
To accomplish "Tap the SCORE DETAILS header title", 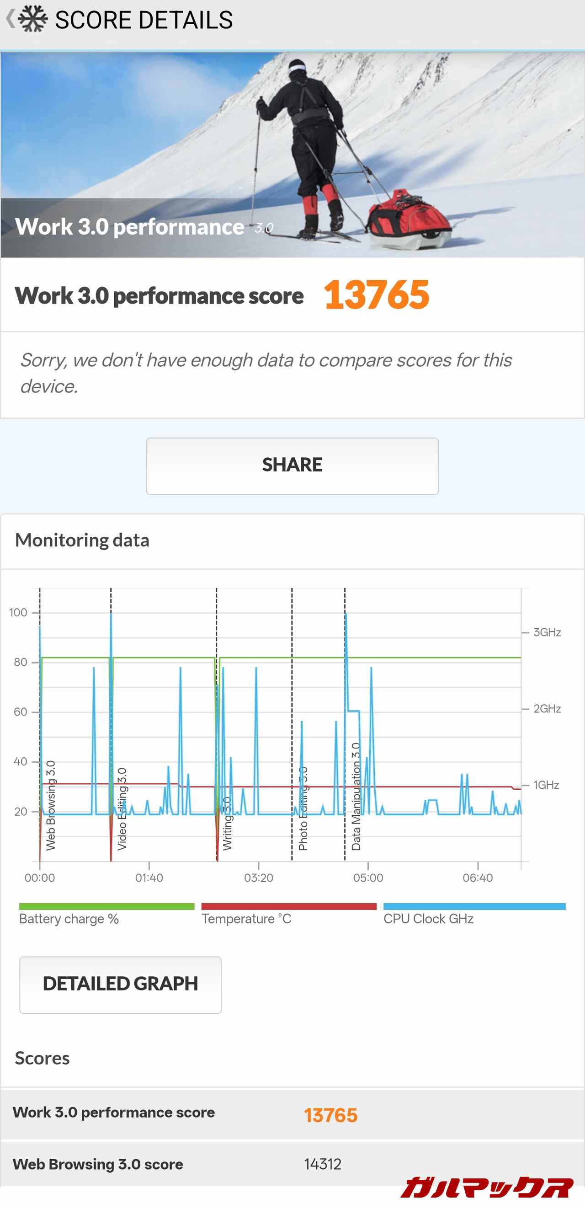I will point(144,20).
